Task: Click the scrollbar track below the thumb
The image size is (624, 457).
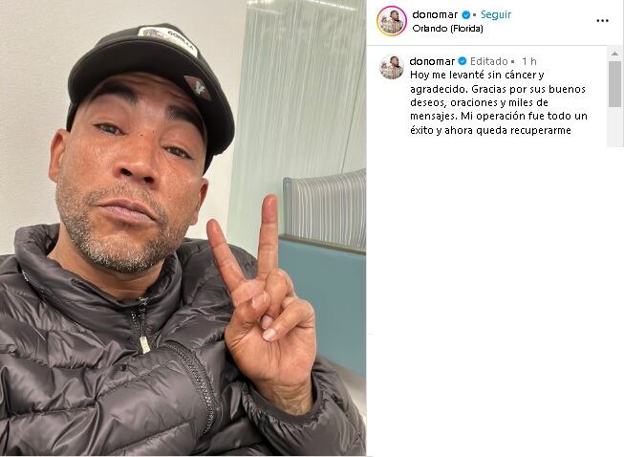Action: pyautogui.click(x=614, y=126)
